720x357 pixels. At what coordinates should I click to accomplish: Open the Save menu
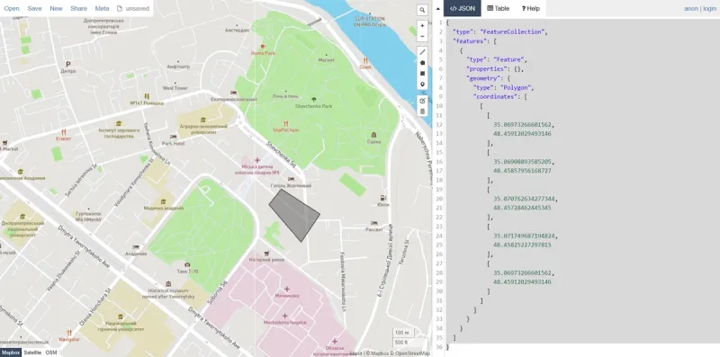[34, 8]
